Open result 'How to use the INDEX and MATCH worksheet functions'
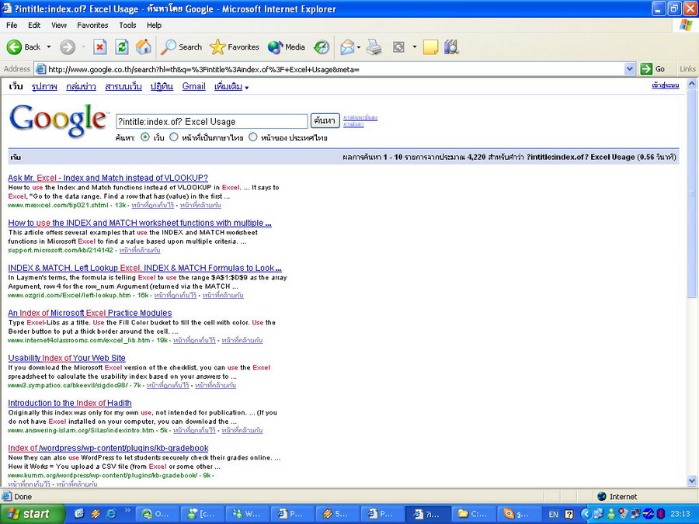Viewport: 699px width, 524px height. click(x=140, y=223)
